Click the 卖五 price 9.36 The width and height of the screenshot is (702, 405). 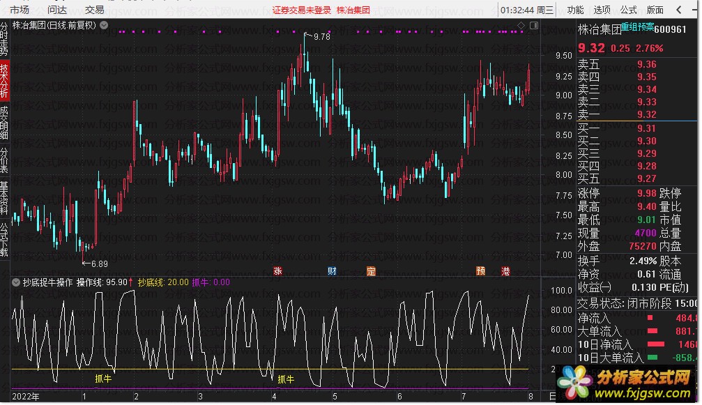[647, 64]
